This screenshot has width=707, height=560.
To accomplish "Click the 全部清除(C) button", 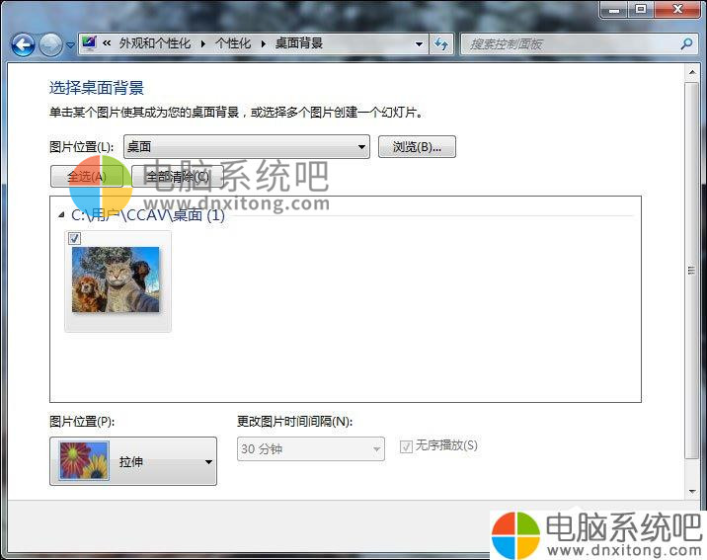I will [x=178, y=176].
